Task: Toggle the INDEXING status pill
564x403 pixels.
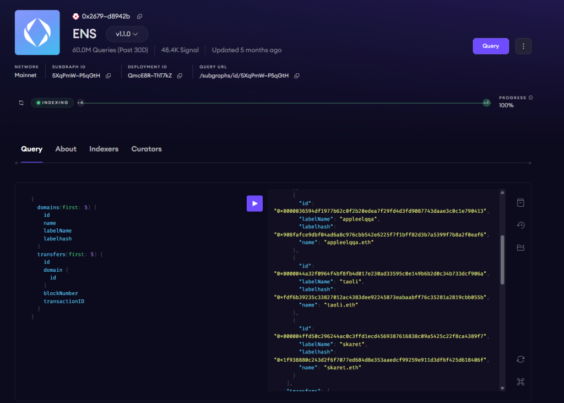Action: tap(52, 103)
